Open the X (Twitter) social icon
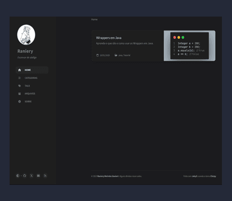 click(x=31, y=176)
